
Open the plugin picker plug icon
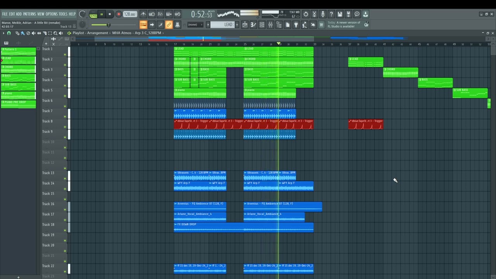pyautogui.click(x=296, y=25)
